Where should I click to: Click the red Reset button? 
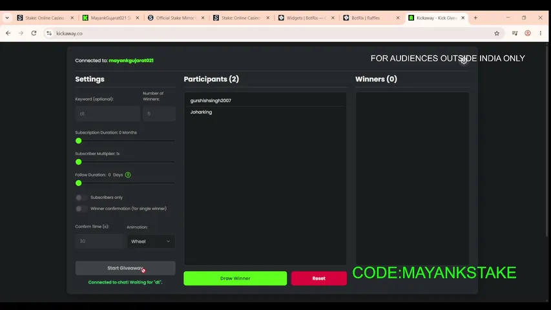318,278
